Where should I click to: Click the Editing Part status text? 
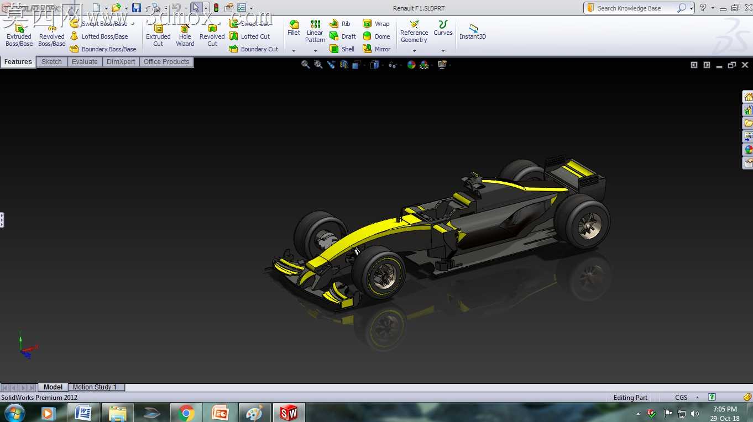[x=630, y=398]
